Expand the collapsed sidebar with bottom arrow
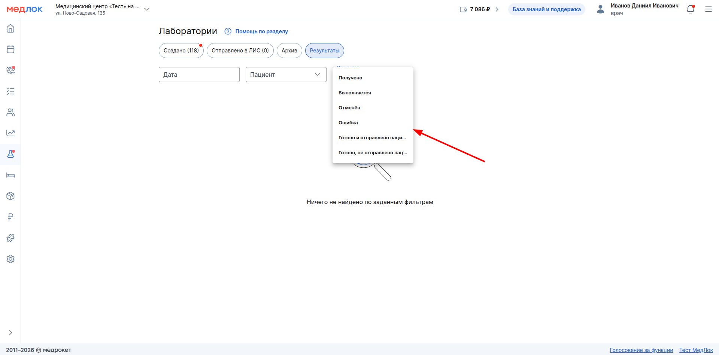 10,333
